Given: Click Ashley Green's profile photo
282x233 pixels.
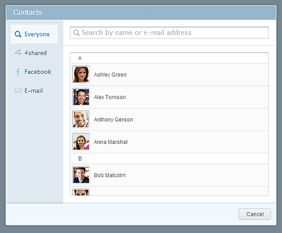Looking at the screenshot, I should (x=81, y=74).
